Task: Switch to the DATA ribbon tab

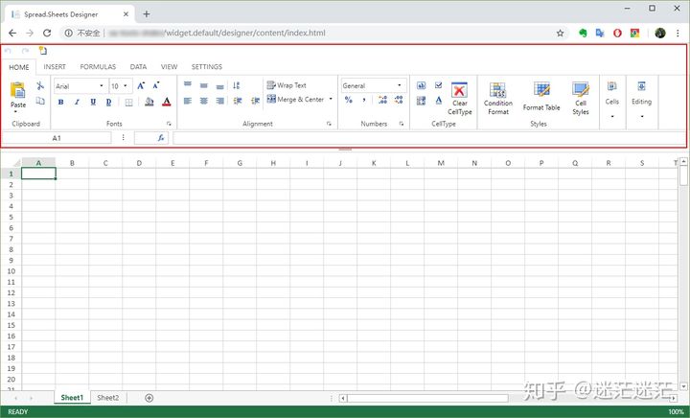Action: pos(138,67)
